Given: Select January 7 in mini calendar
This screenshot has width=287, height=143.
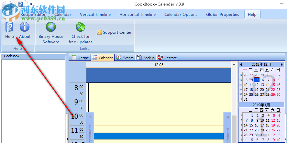Looking at the screenshot, I should [x=246, y=120].
